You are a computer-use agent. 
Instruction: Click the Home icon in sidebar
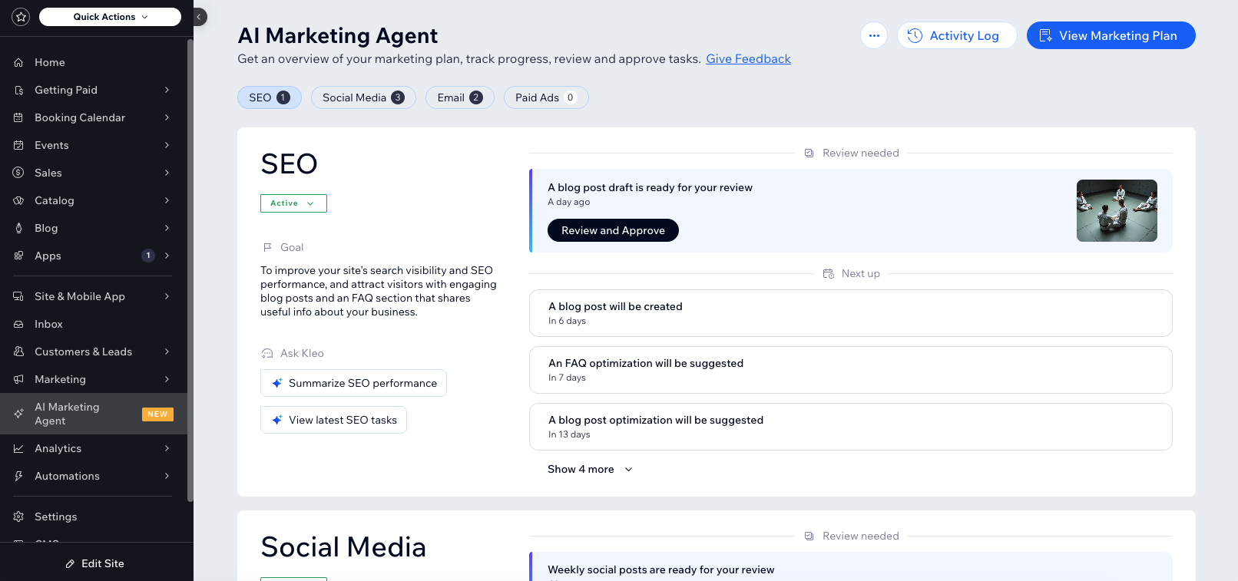tap(18, 62)
